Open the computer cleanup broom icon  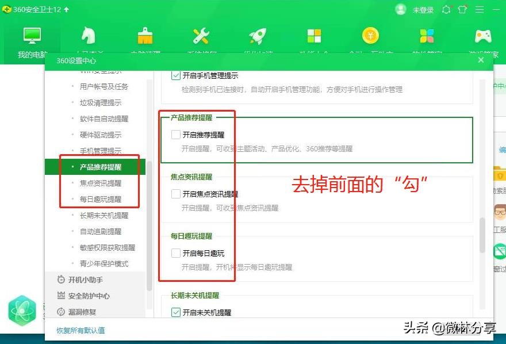(x=145, y=36)
